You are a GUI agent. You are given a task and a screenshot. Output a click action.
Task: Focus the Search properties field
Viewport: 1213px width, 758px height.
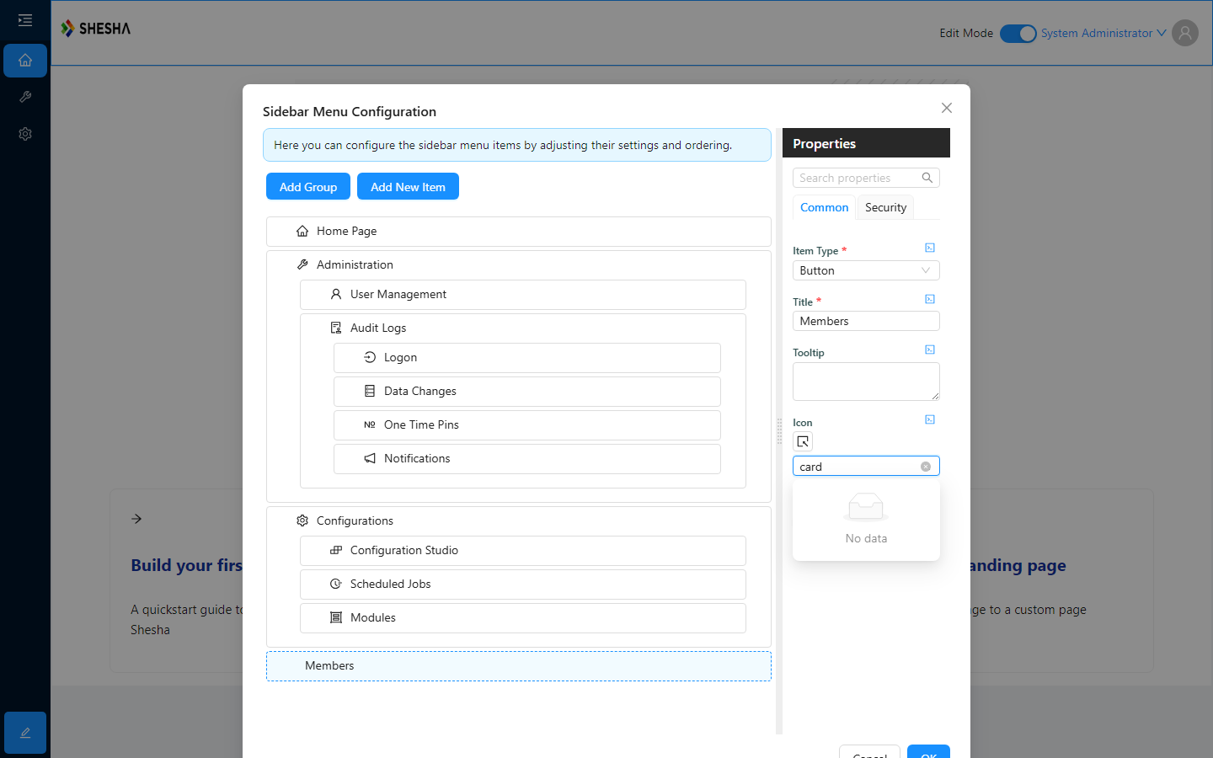(x=858, y=178)
